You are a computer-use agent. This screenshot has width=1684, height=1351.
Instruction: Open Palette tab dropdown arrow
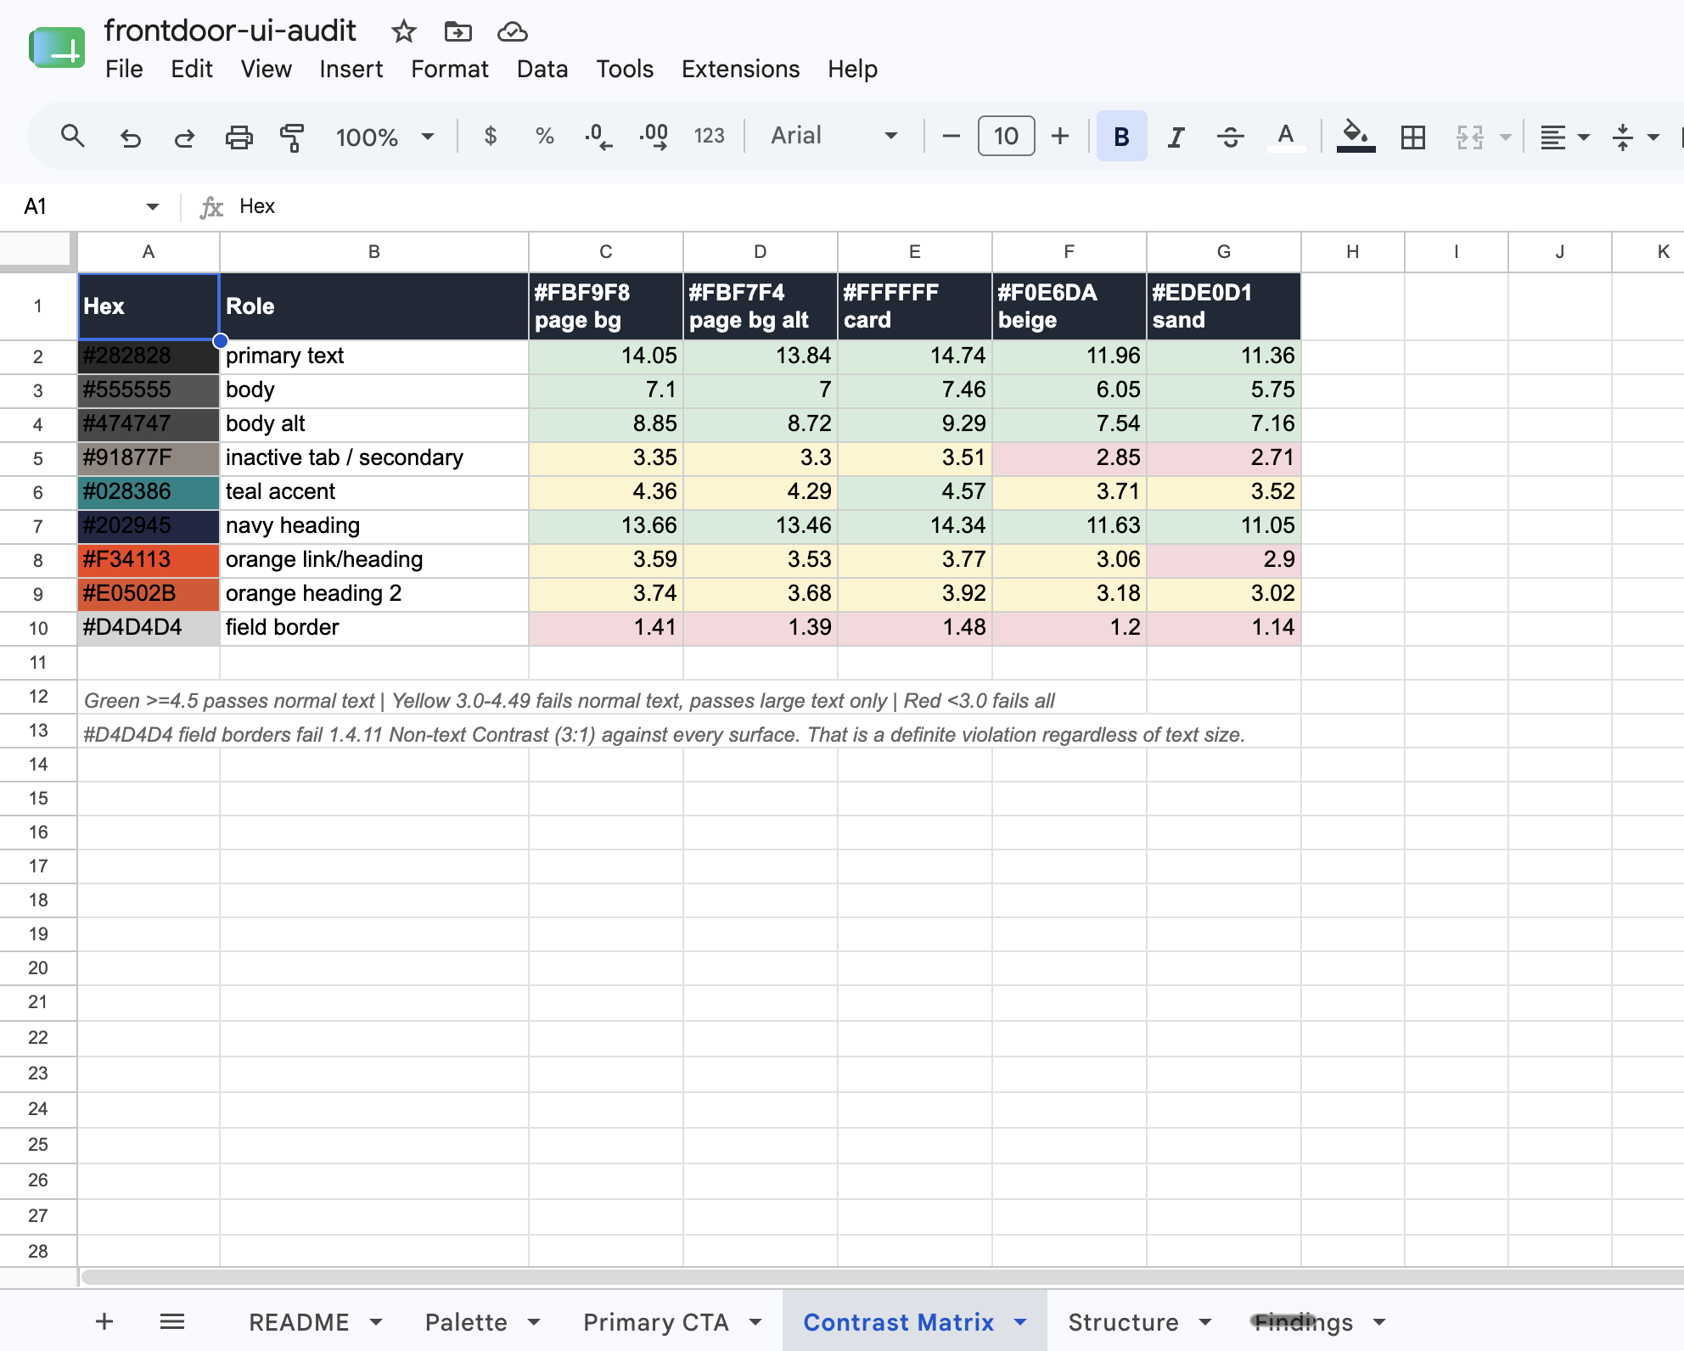point(534,1322)
